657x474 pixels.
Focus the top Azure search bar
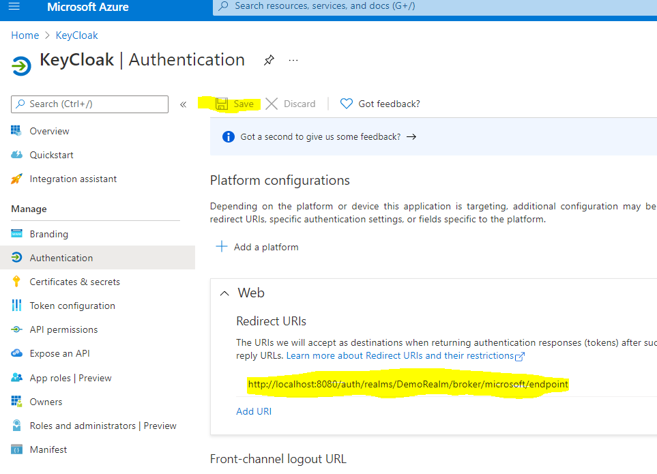[x=437, y=6]
